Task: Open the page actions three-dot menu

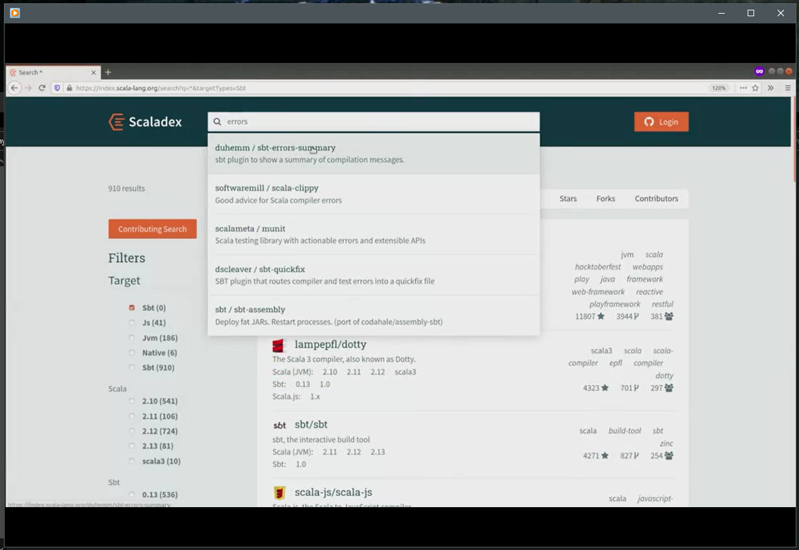Action: click(743, 88)
